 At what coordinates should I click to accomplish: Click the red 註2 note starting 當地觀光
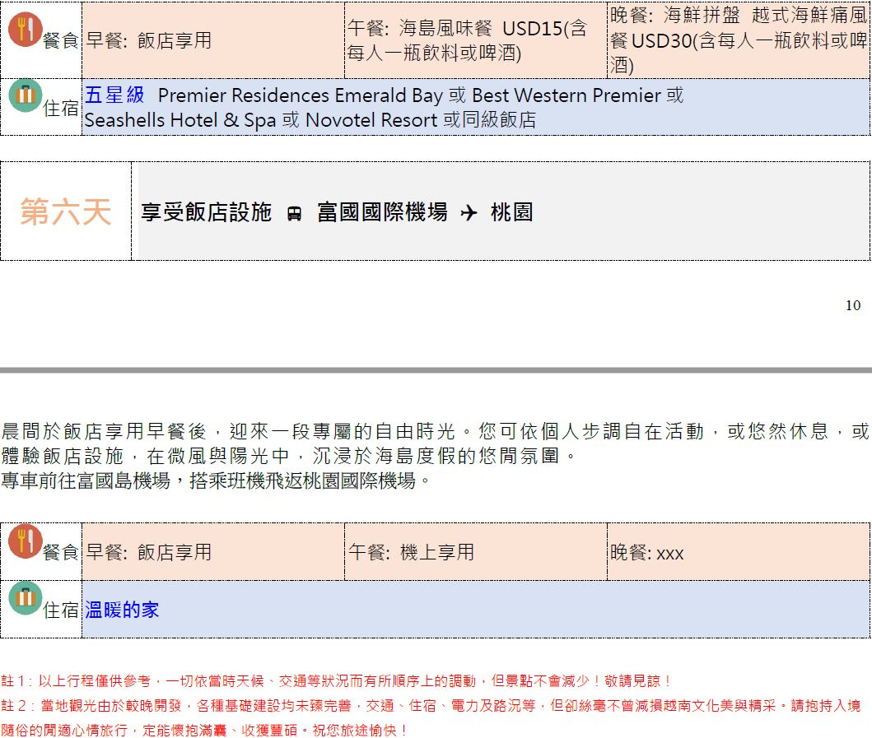[430, 706]
